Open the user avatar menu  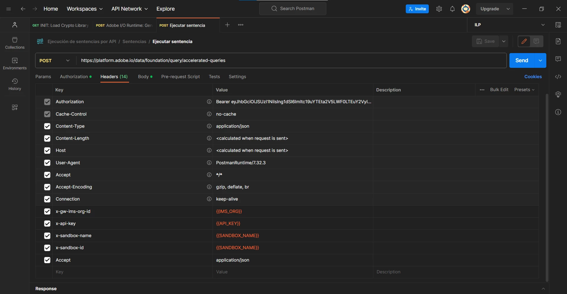point(466,9)
